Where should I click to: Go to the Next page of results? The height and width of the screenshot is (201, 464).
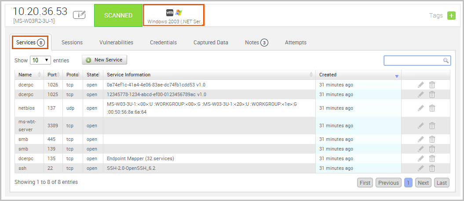(x=423, y=183)
